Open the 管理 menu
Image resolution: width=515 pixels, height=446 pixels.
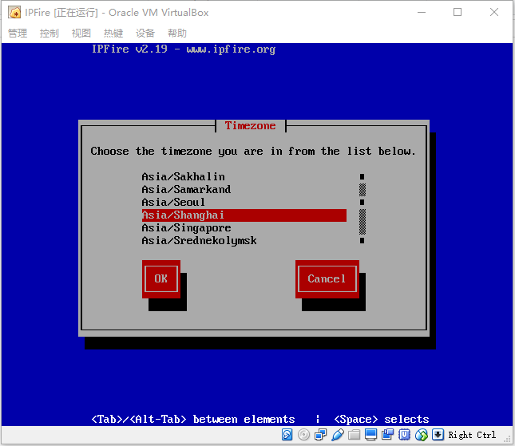click(x=18, y=34)
